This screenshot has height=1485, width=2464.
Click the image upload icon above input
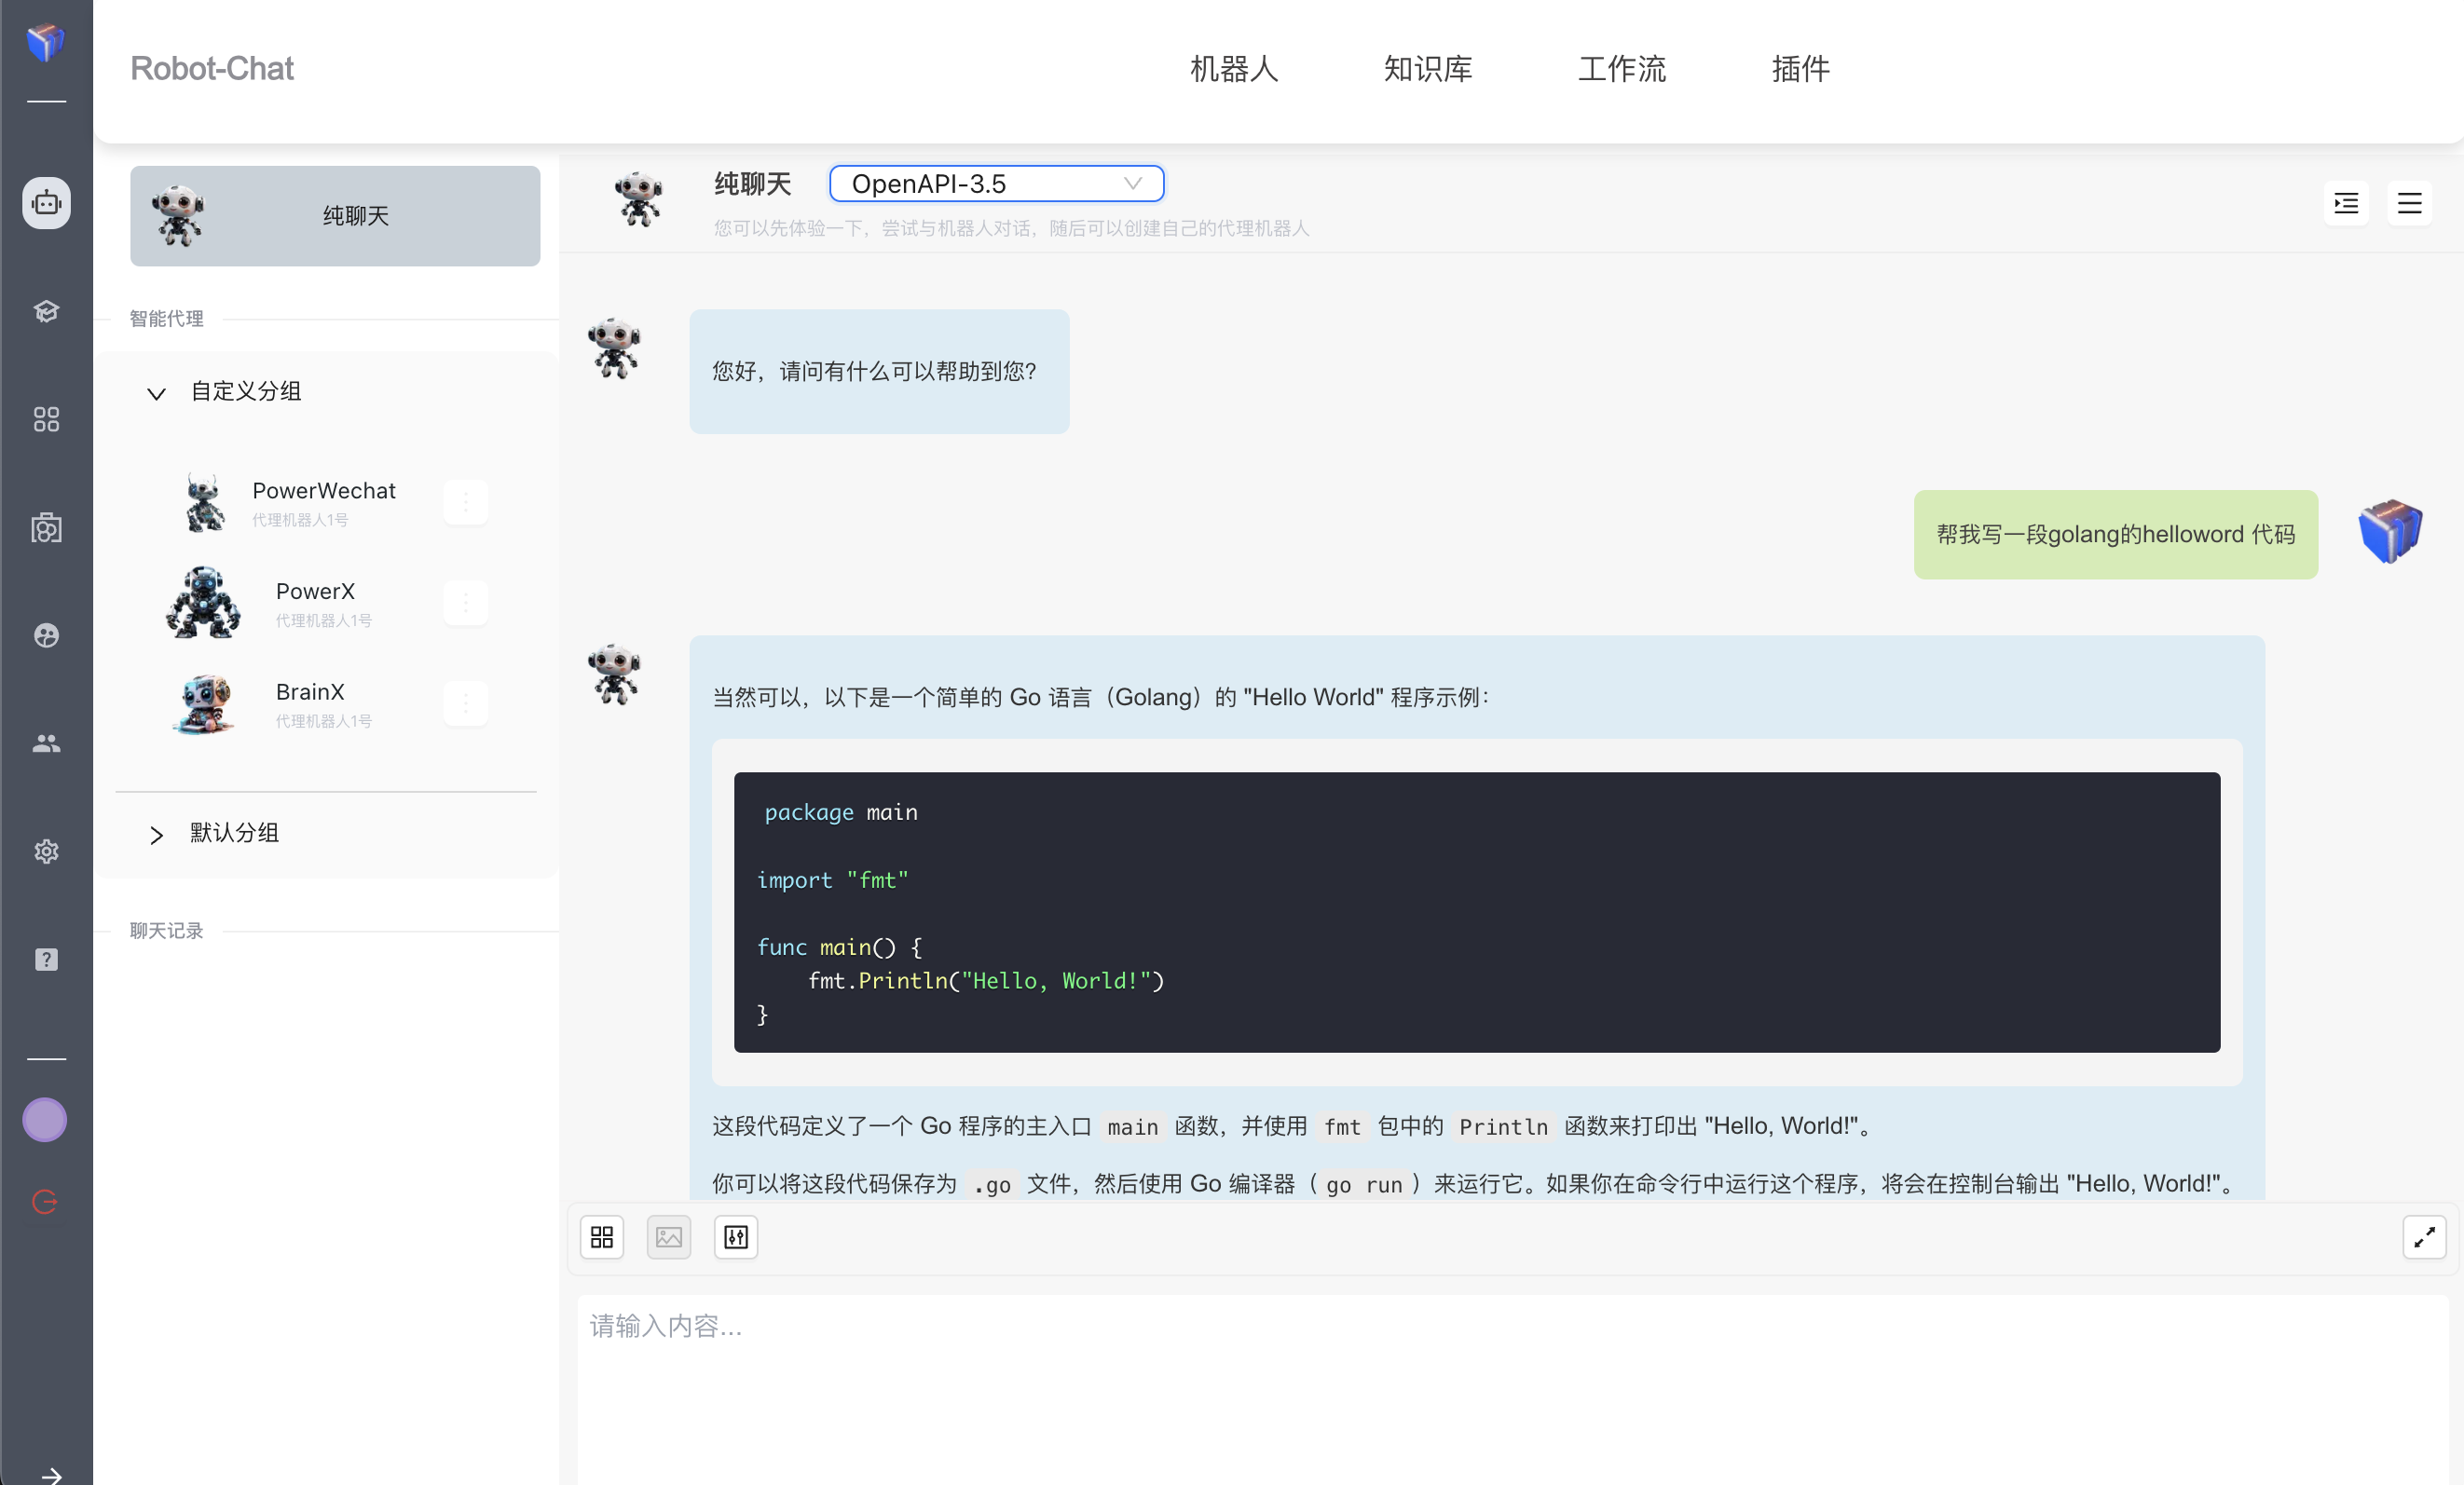(668, 1237)
